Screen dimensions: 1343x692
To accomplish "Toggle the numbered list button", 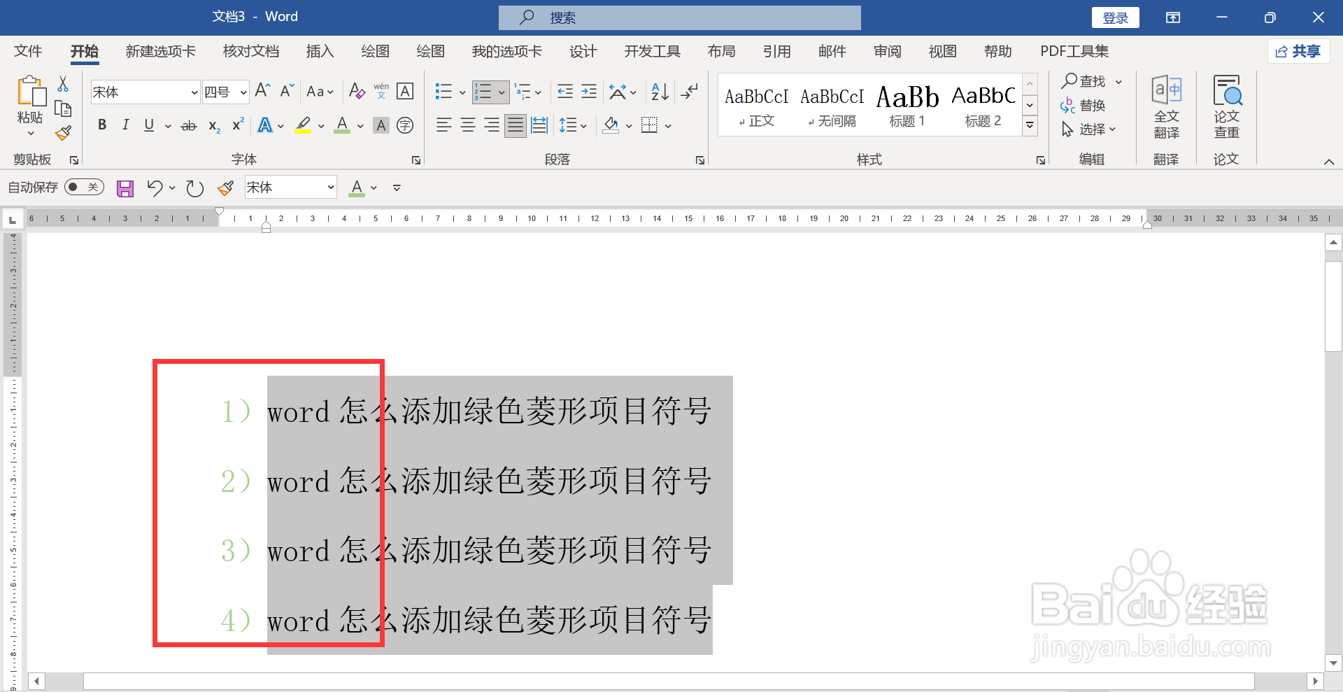I will [483, 92].
